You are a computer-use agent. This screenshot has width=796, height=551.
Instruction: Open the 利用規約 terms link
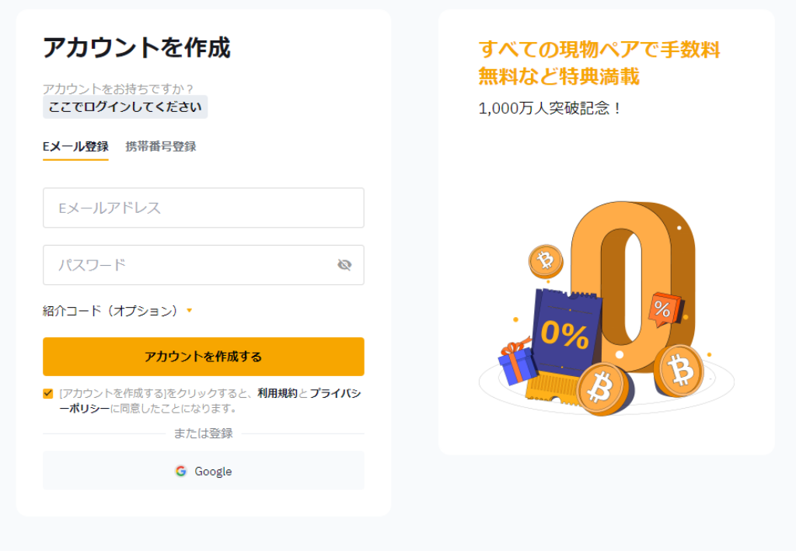tap(278, 393)
